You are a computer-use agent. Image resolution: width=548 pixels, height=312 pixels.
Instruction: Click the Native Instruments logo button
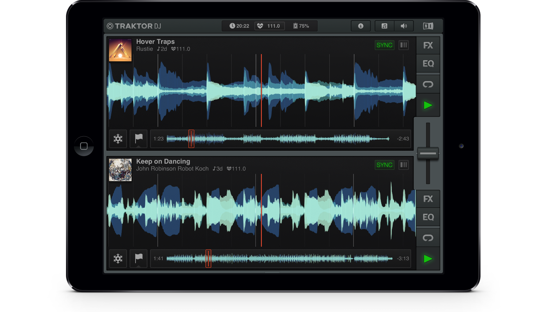pos(428,26)
